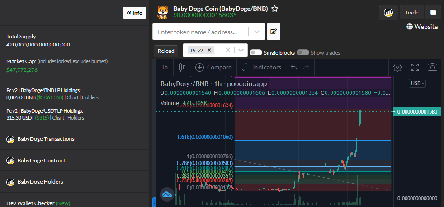Open BabyDoge/BNB LP Holders link
Image resolution: width=444 pixels, height=207 pixels.
[x=90, y=97]
